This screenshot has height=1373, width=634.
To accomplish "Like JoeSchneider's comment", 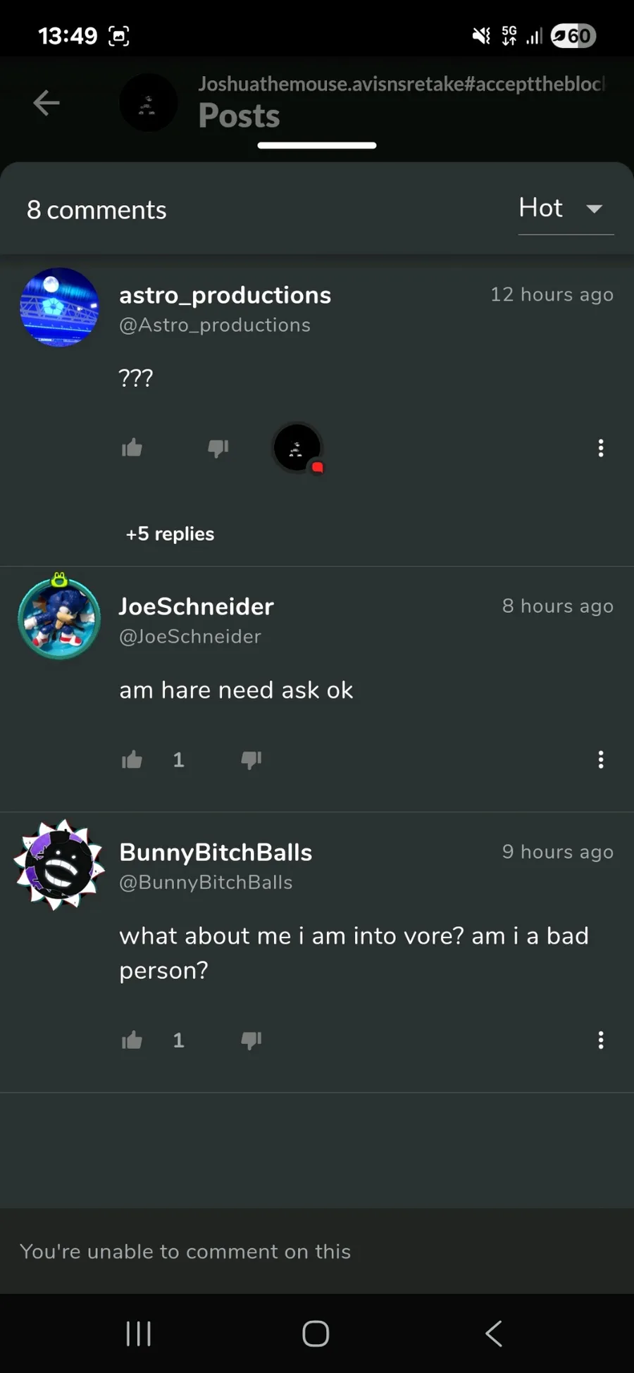I will pyautogui.click(x=132, y=759).
